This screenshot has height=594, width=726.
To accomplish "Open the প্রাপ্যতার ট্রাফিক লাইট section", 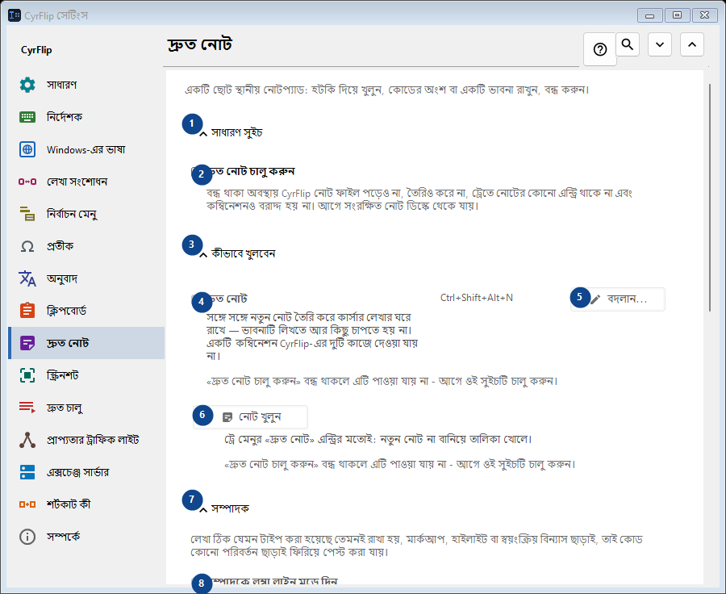I will [x=86, y=440].
